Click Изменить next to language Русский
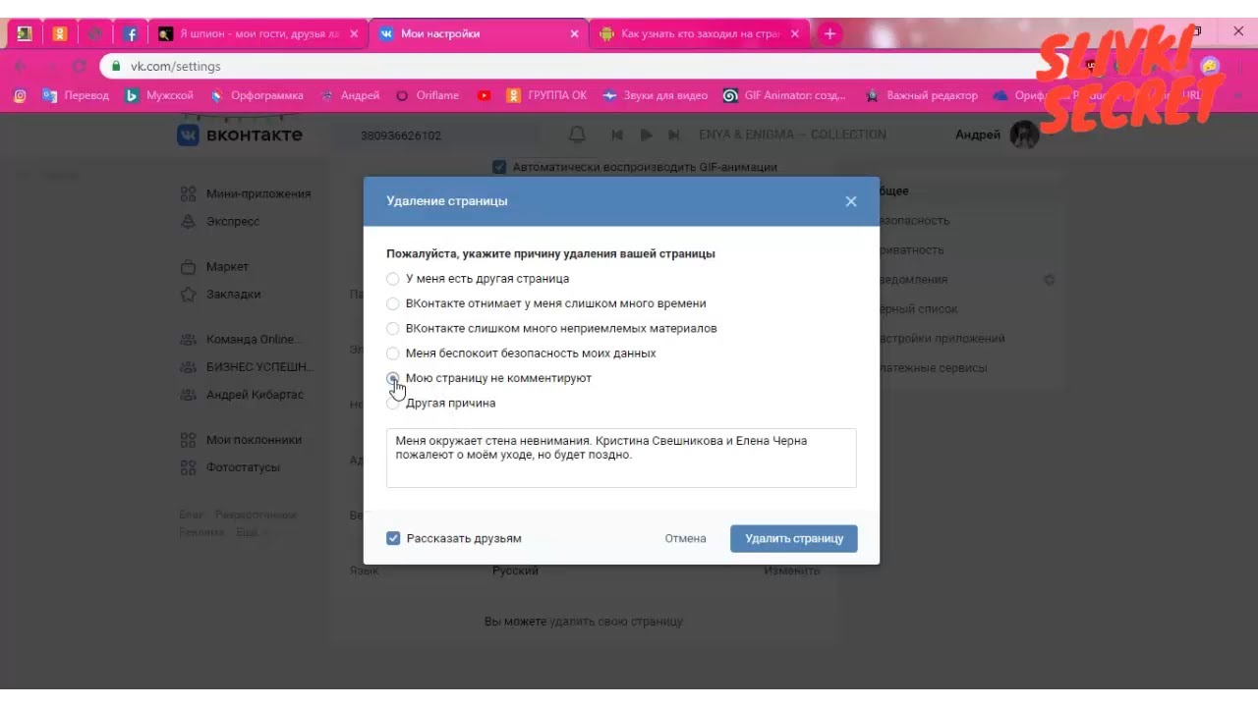 click(x=792, y=571)
